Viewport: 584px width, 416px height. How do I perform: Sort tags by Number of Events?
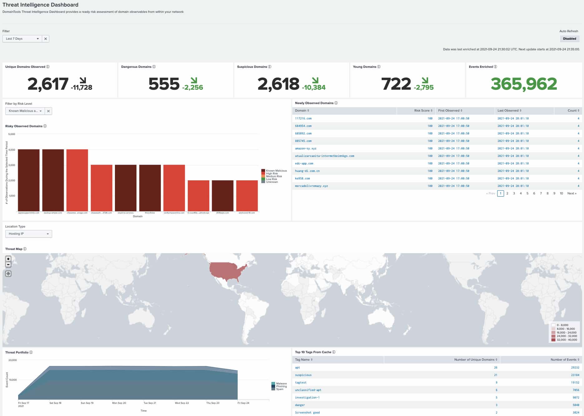point(565,360)
